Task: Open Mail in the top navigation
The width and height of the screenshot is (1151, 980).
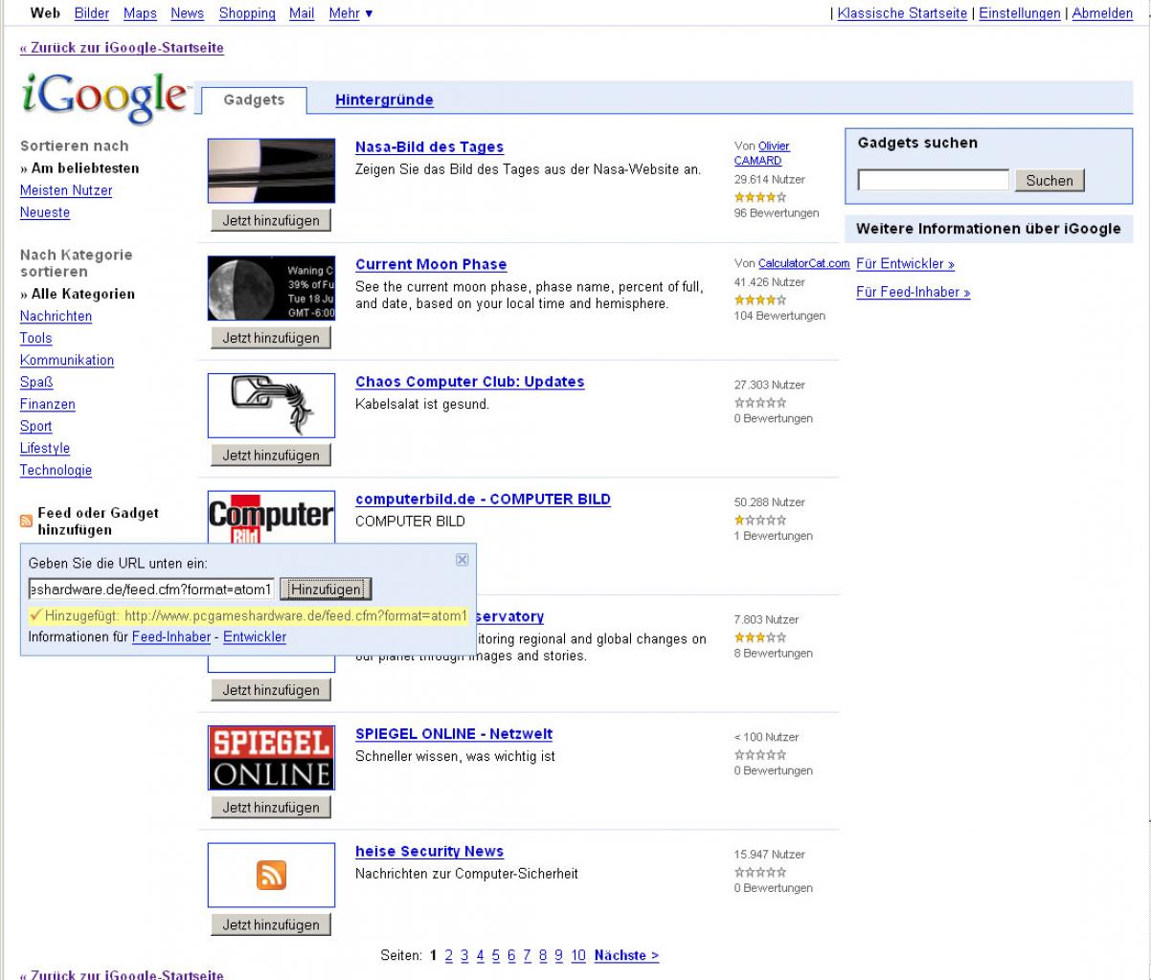Action: point(302,13)
